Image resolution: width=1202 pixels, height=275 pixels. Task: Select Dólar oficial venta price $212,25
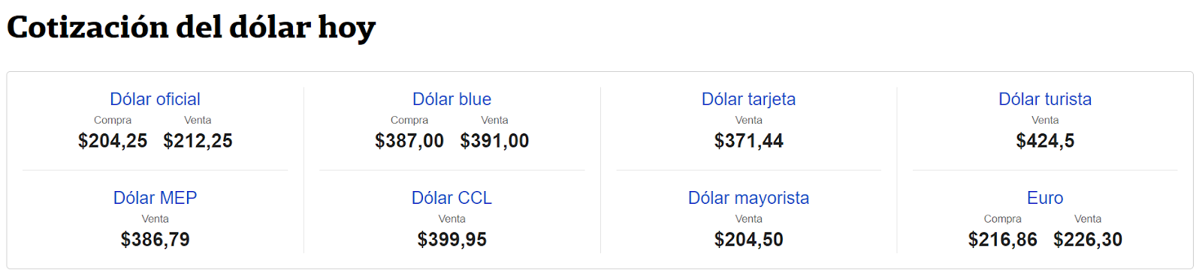pos(198,141)
